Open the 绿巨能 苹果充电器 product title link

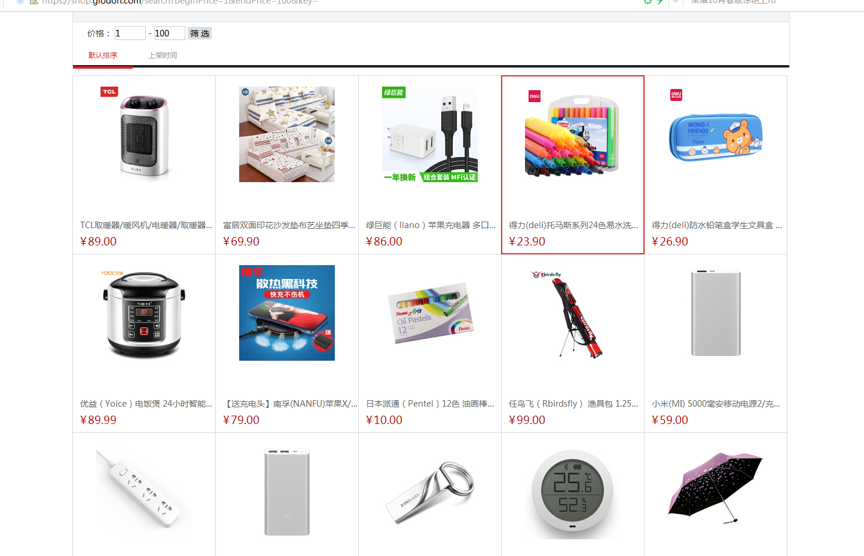click(x=431, y=225)
